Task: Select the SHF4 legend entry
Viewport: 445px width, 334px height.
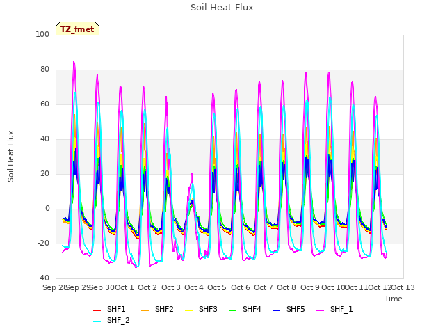Action: tap(245, 309)
